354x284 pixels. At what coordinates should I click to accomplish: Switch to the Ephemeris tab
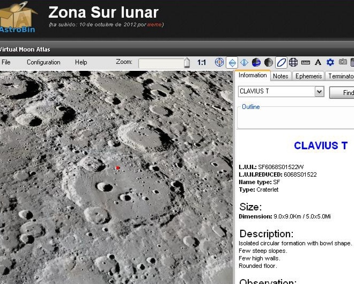point(308,76)
